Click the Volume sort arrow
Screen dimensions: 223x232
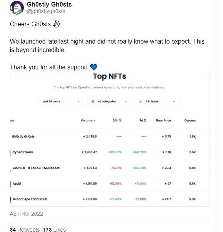pyautogui.click(x=95, y=121)
